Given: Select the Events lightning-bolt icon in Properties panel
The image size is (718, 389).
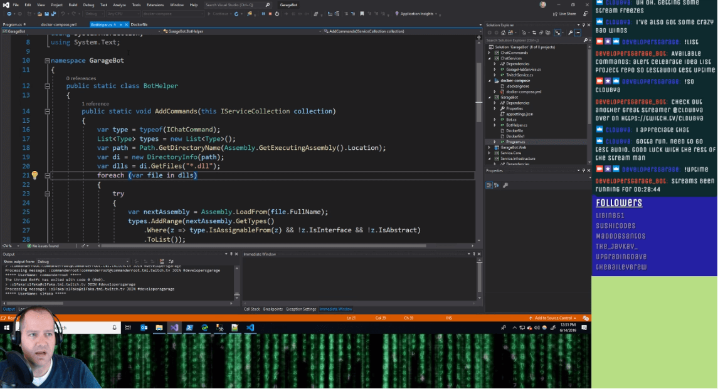Looking at the screenshot, I should (x=496, y=184).
